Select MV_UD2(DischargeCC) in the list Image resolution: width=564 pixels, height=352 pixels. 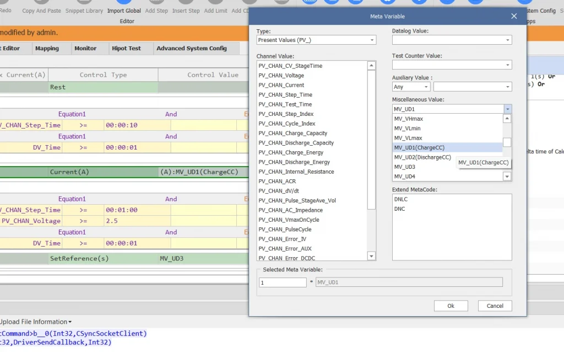point(422,157)
